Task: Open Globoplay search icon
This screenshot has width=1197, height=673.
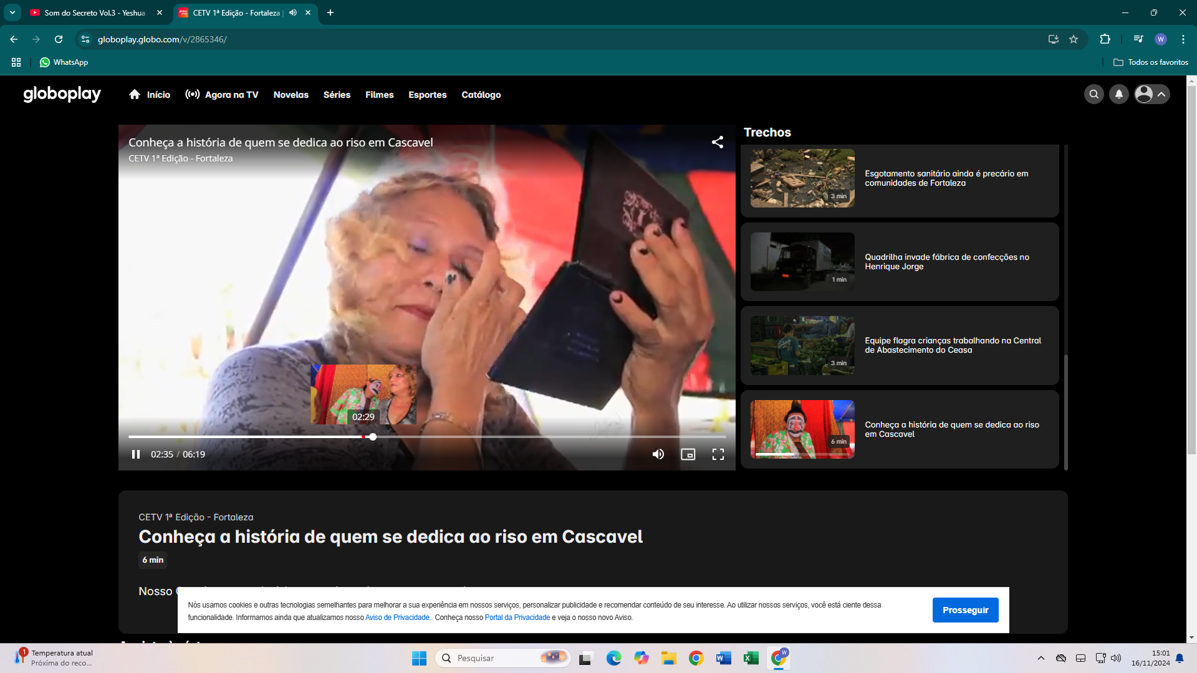Action: (x=1094, y=94)
